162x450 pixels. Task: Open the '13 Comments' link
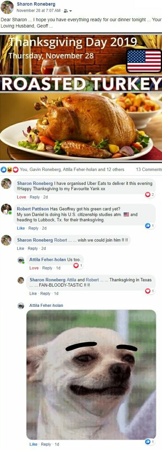[x=149, y=169]
